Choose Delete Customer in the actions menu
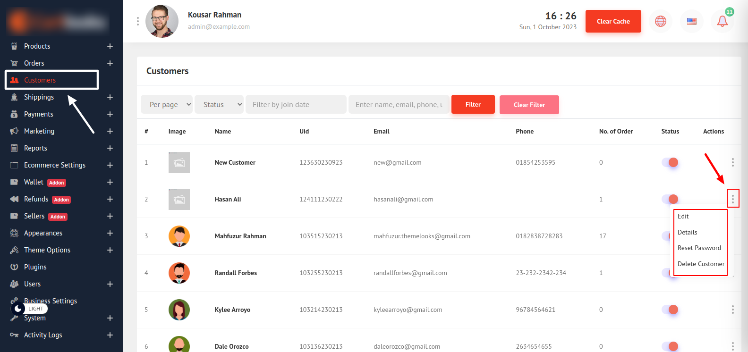The width and height of the screenshot is (748, 352). [x=701, y=264]
